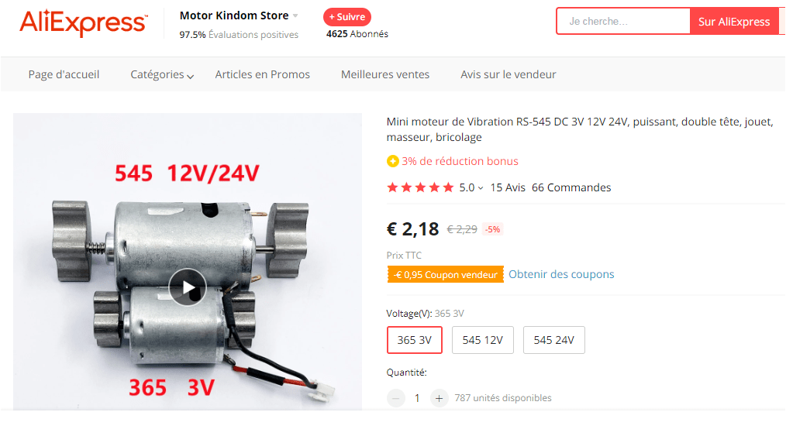Screen dimensions: 786x443
Task: Open Articles en Promos tab
Action: (262, 74)
